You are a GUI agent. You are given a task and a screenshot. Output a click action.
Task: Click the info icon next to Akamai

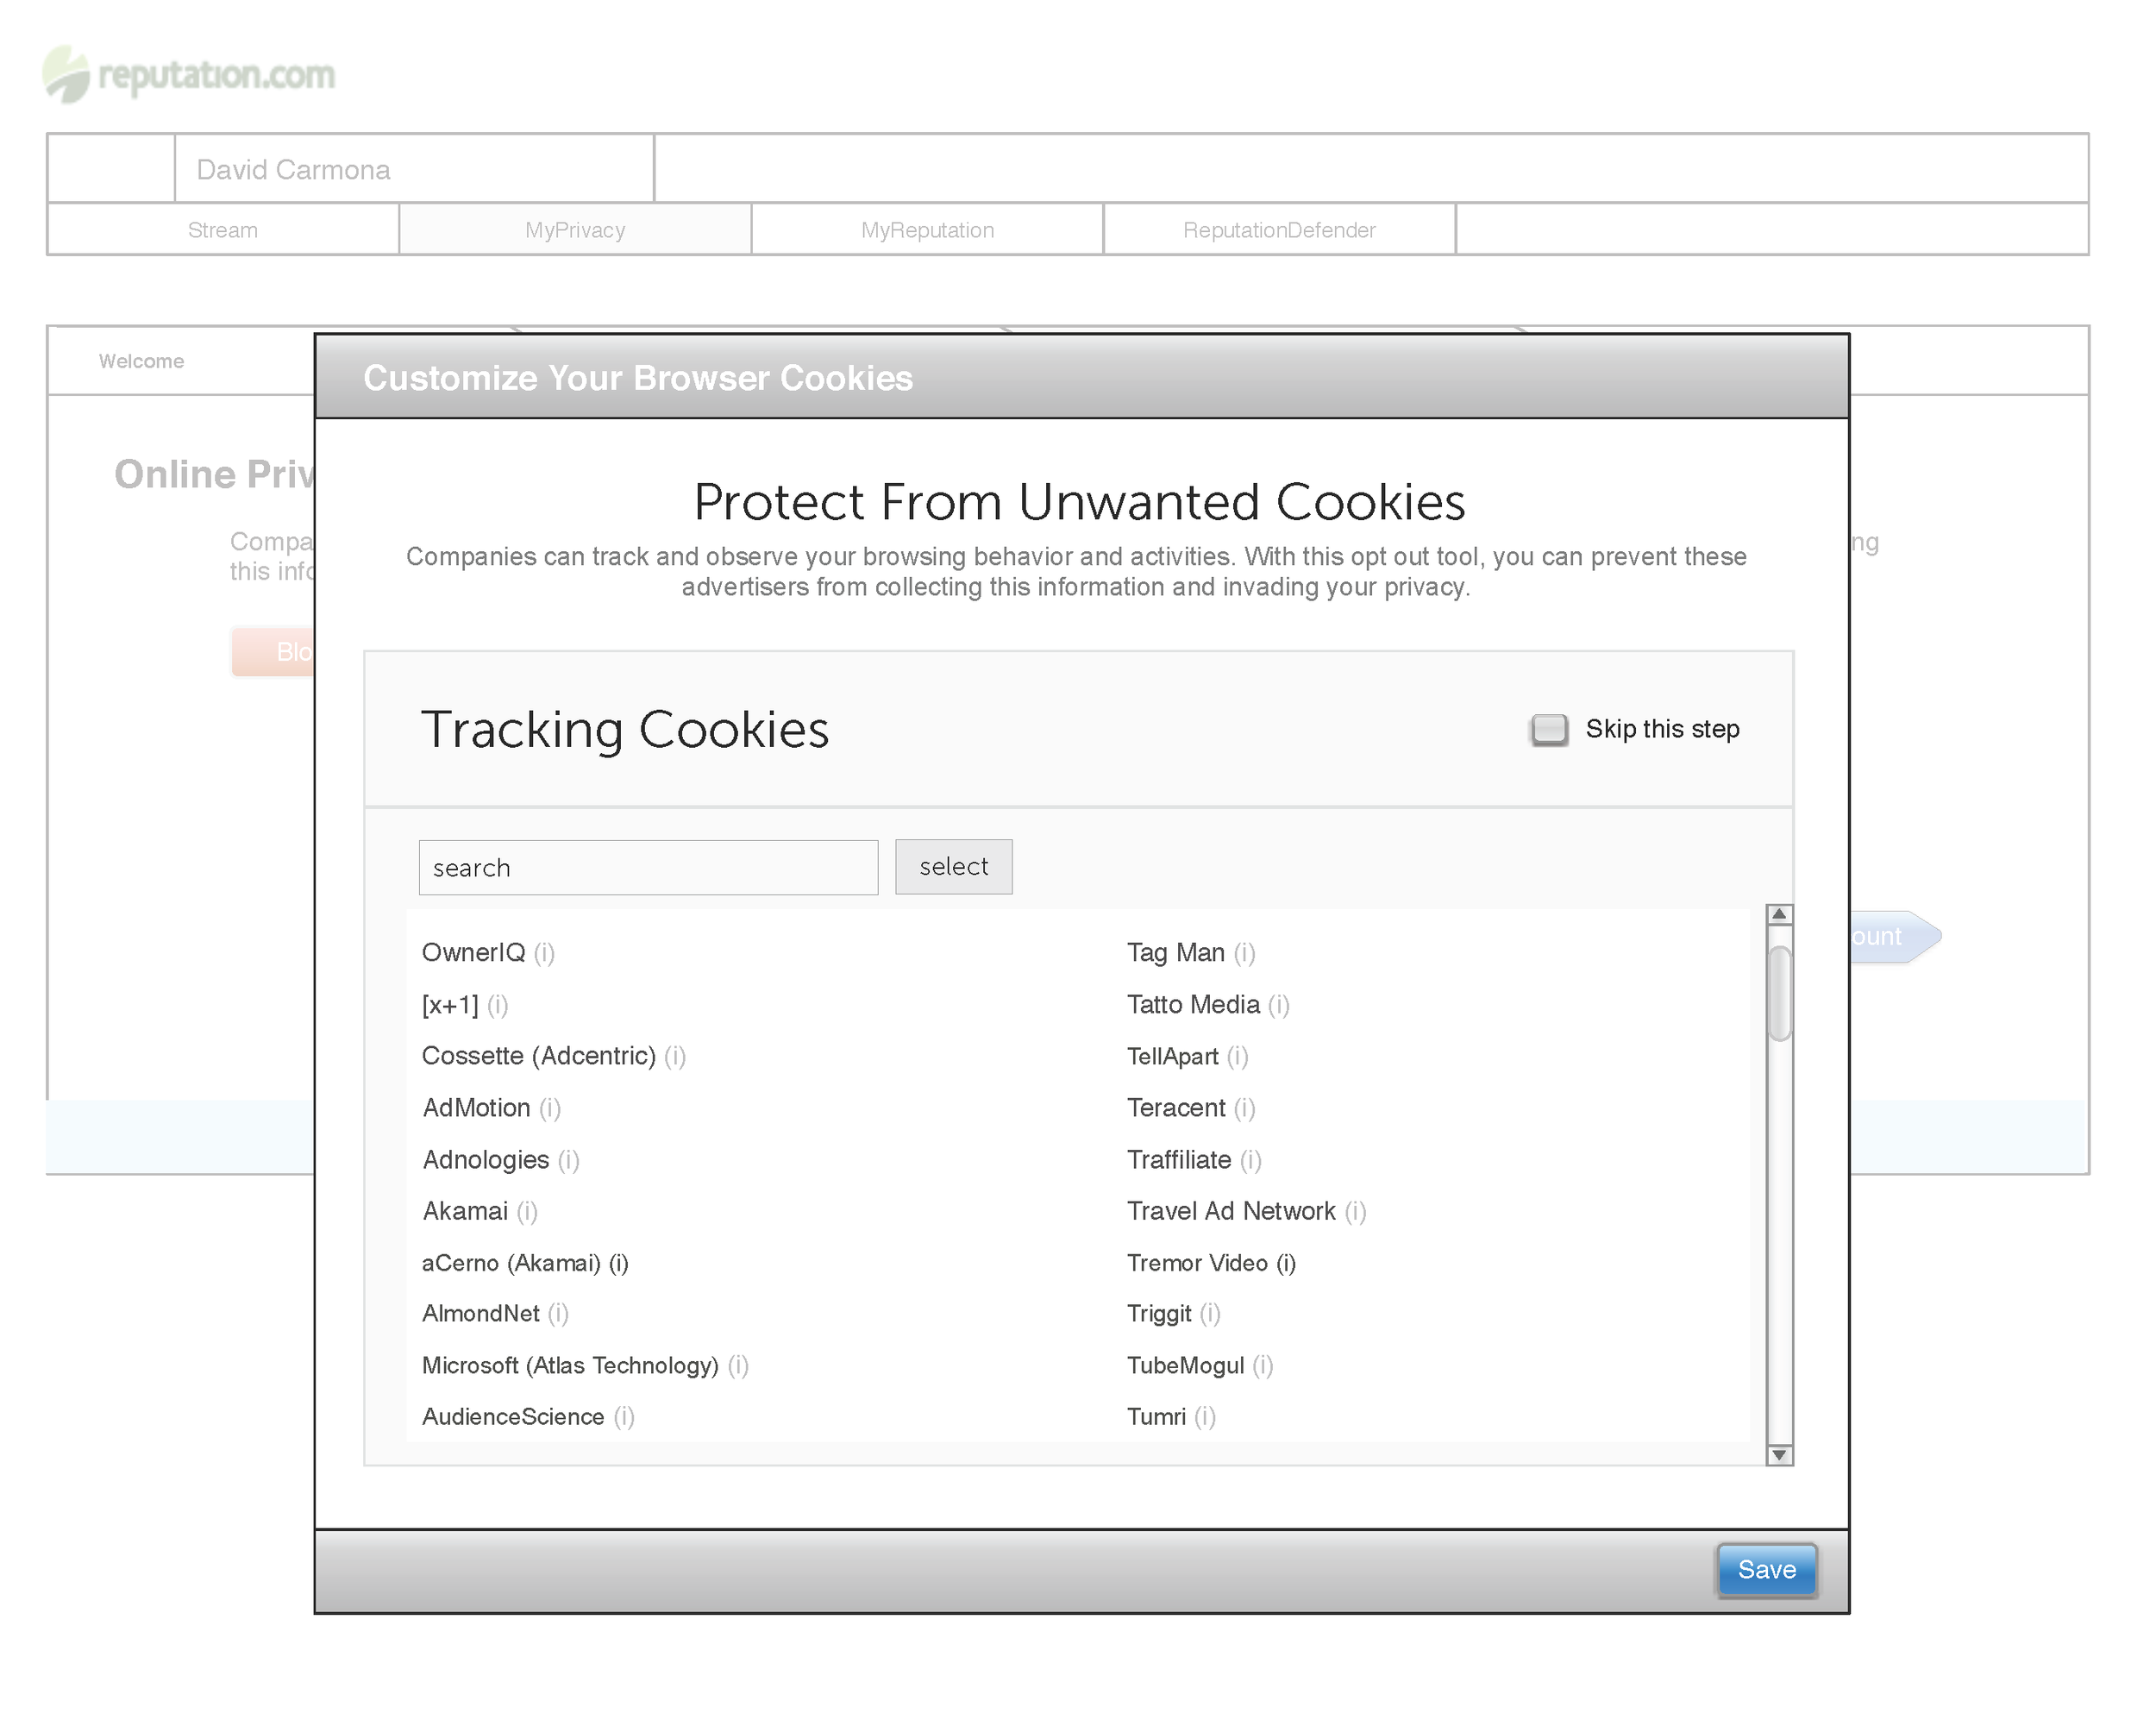click(528, 1212)
